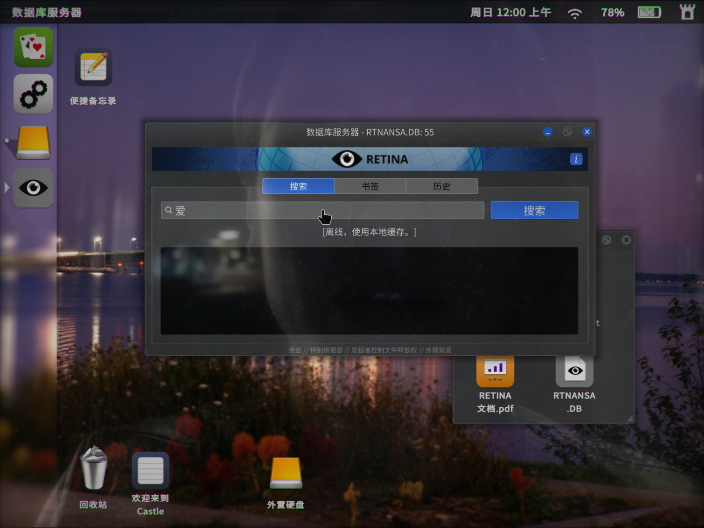
Task: Click the castle icon in top bar
Action: point(687,12)
